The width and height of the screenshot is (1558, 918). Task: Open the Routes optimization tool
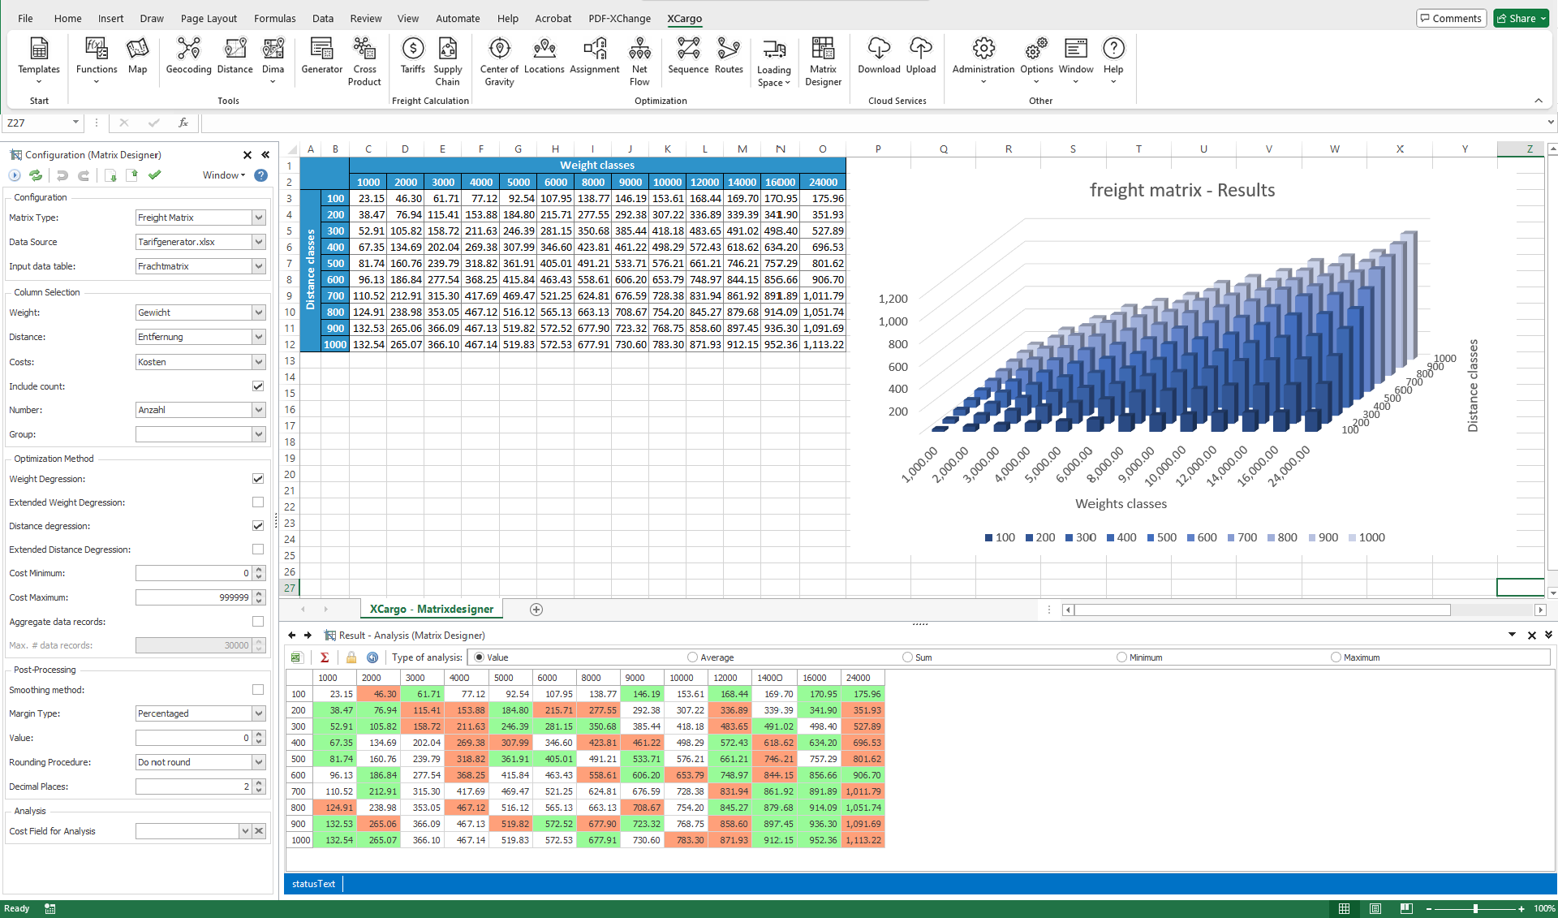tap(728, 58)
